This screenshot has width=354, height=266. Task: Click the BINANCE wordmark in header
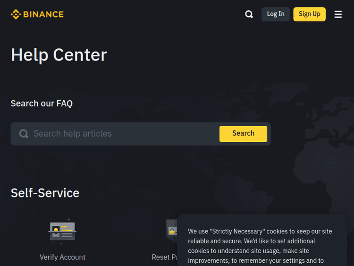43,14
